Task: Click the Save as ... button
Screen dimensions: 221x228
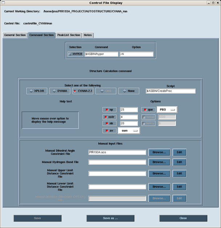Action: tap(110, 218)
